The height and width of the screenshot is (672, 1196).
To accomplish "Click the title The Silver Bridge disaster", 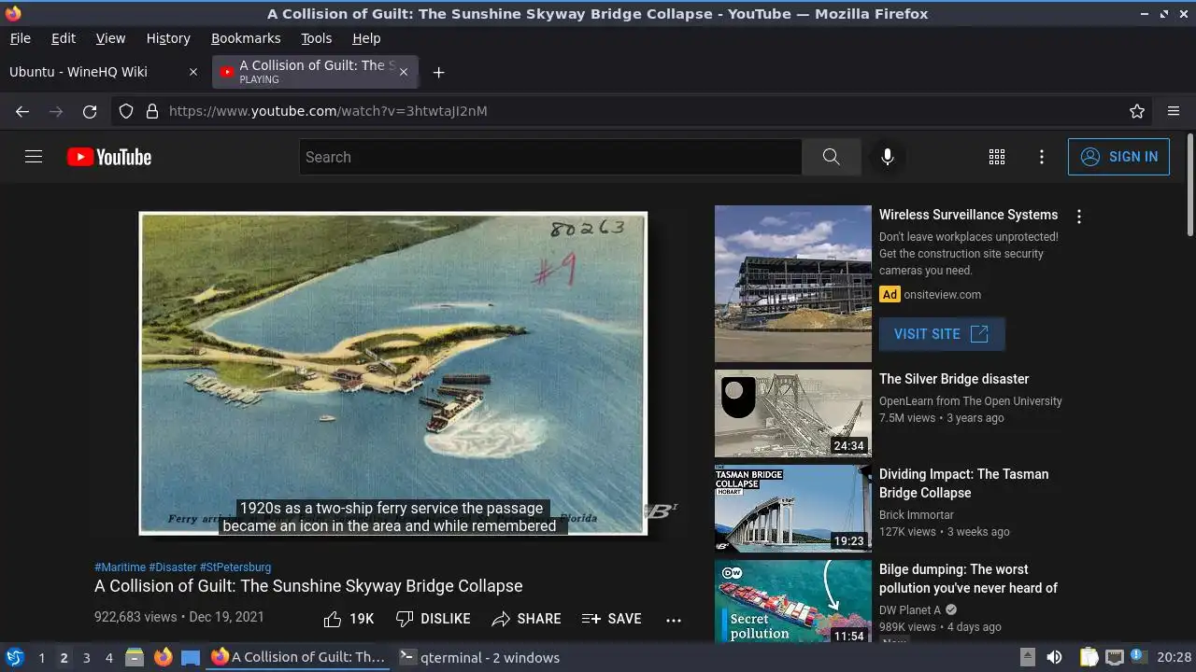I will [x=954, y=379].
